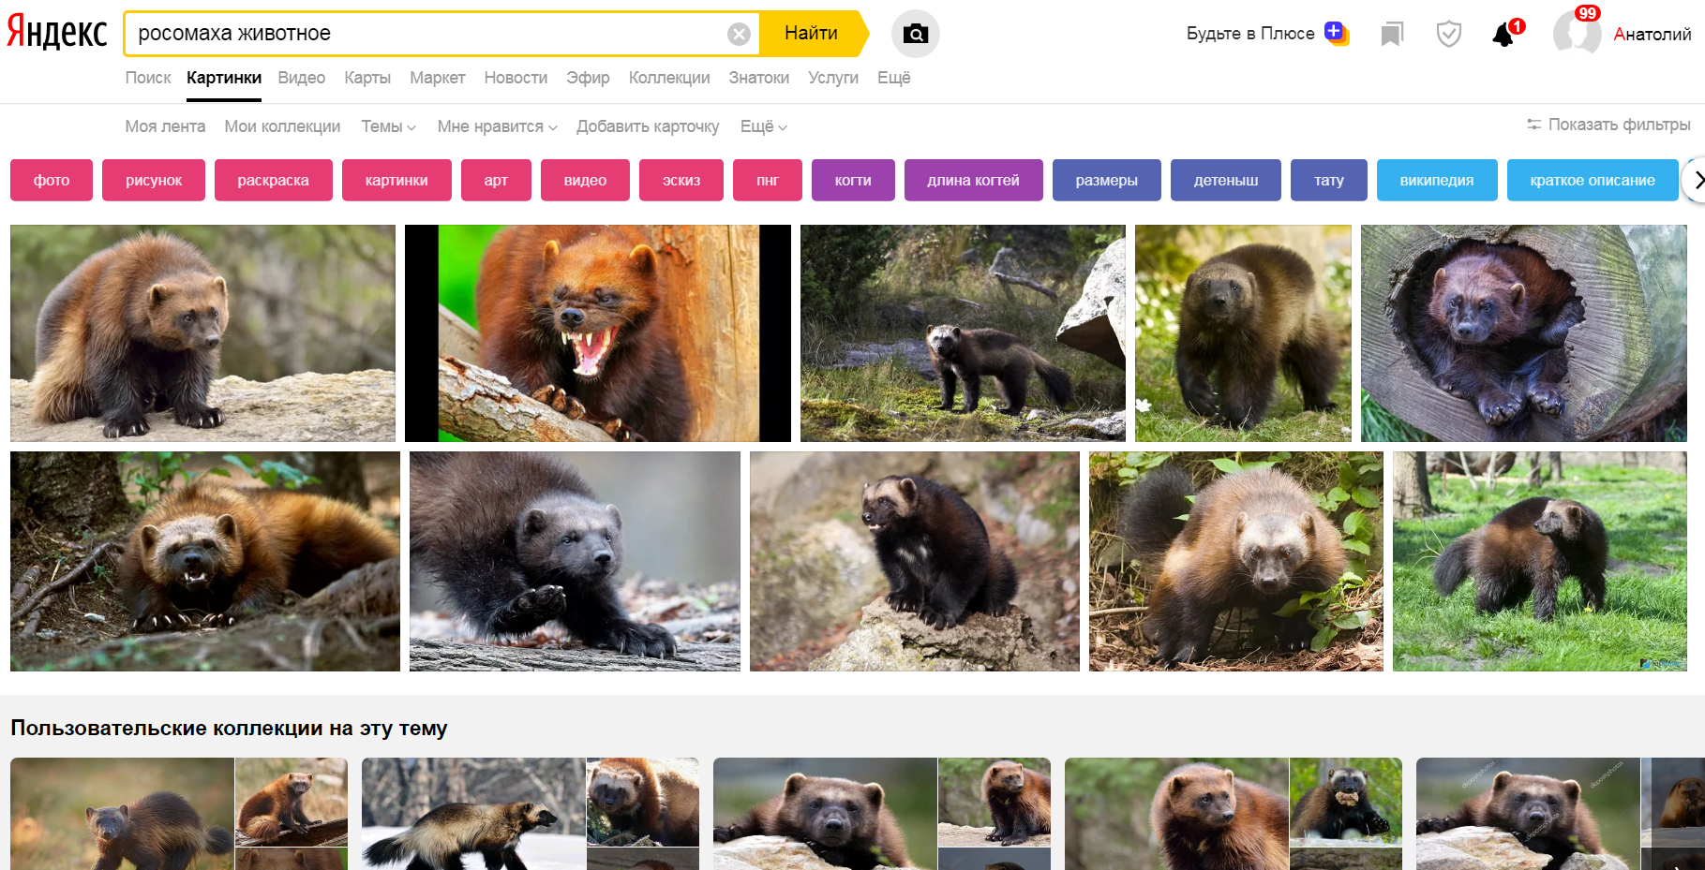Switch to the Видео tab
The height and width of the screenshot is (870, 1705).
pyautogui.click(x=301, y=78)
